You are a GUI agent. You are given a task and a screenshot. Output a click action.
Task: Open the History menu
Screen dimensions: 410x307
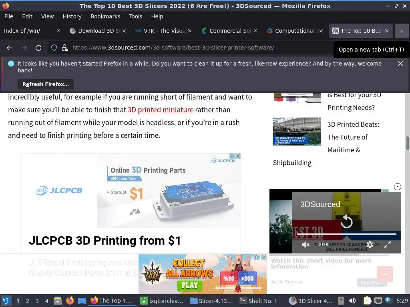(72, 16)
